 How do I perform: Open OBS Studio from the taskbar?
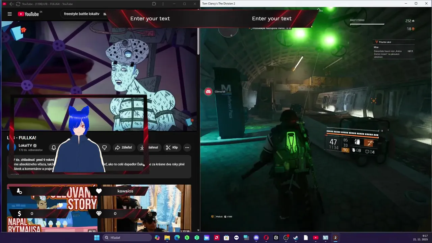[x=286, y=238]
